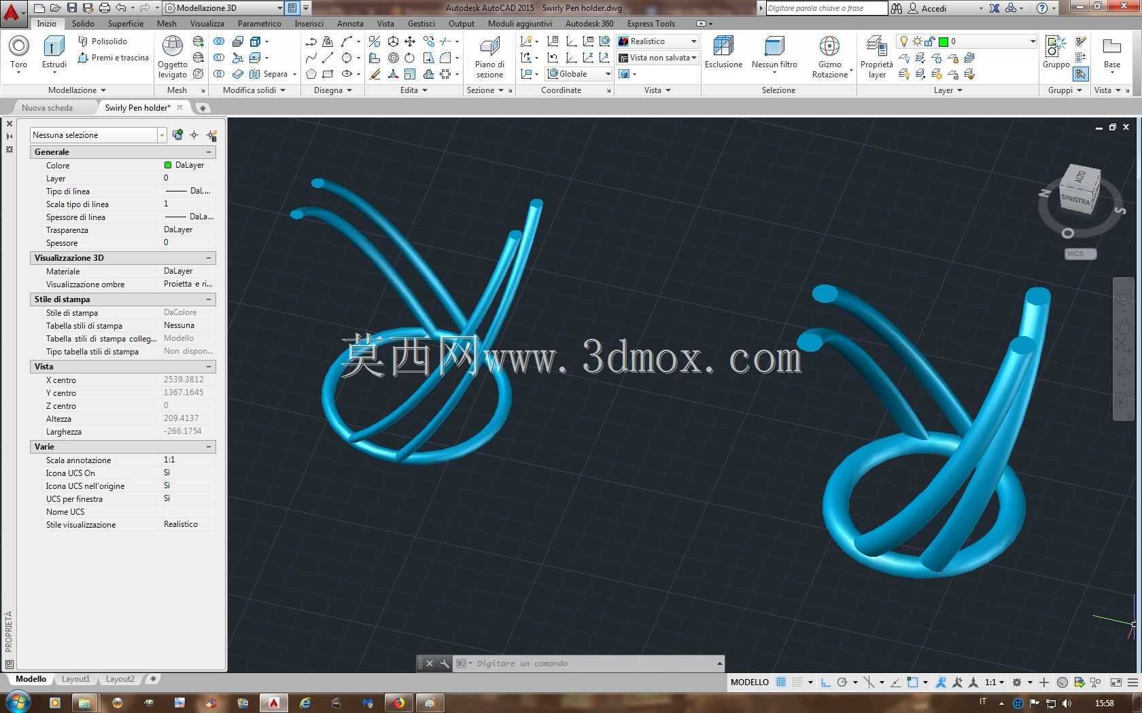Open the Solido ribbon tab
Viewport: 1142px width, 713px height.
pyautogui.click(x=83, y=23)
